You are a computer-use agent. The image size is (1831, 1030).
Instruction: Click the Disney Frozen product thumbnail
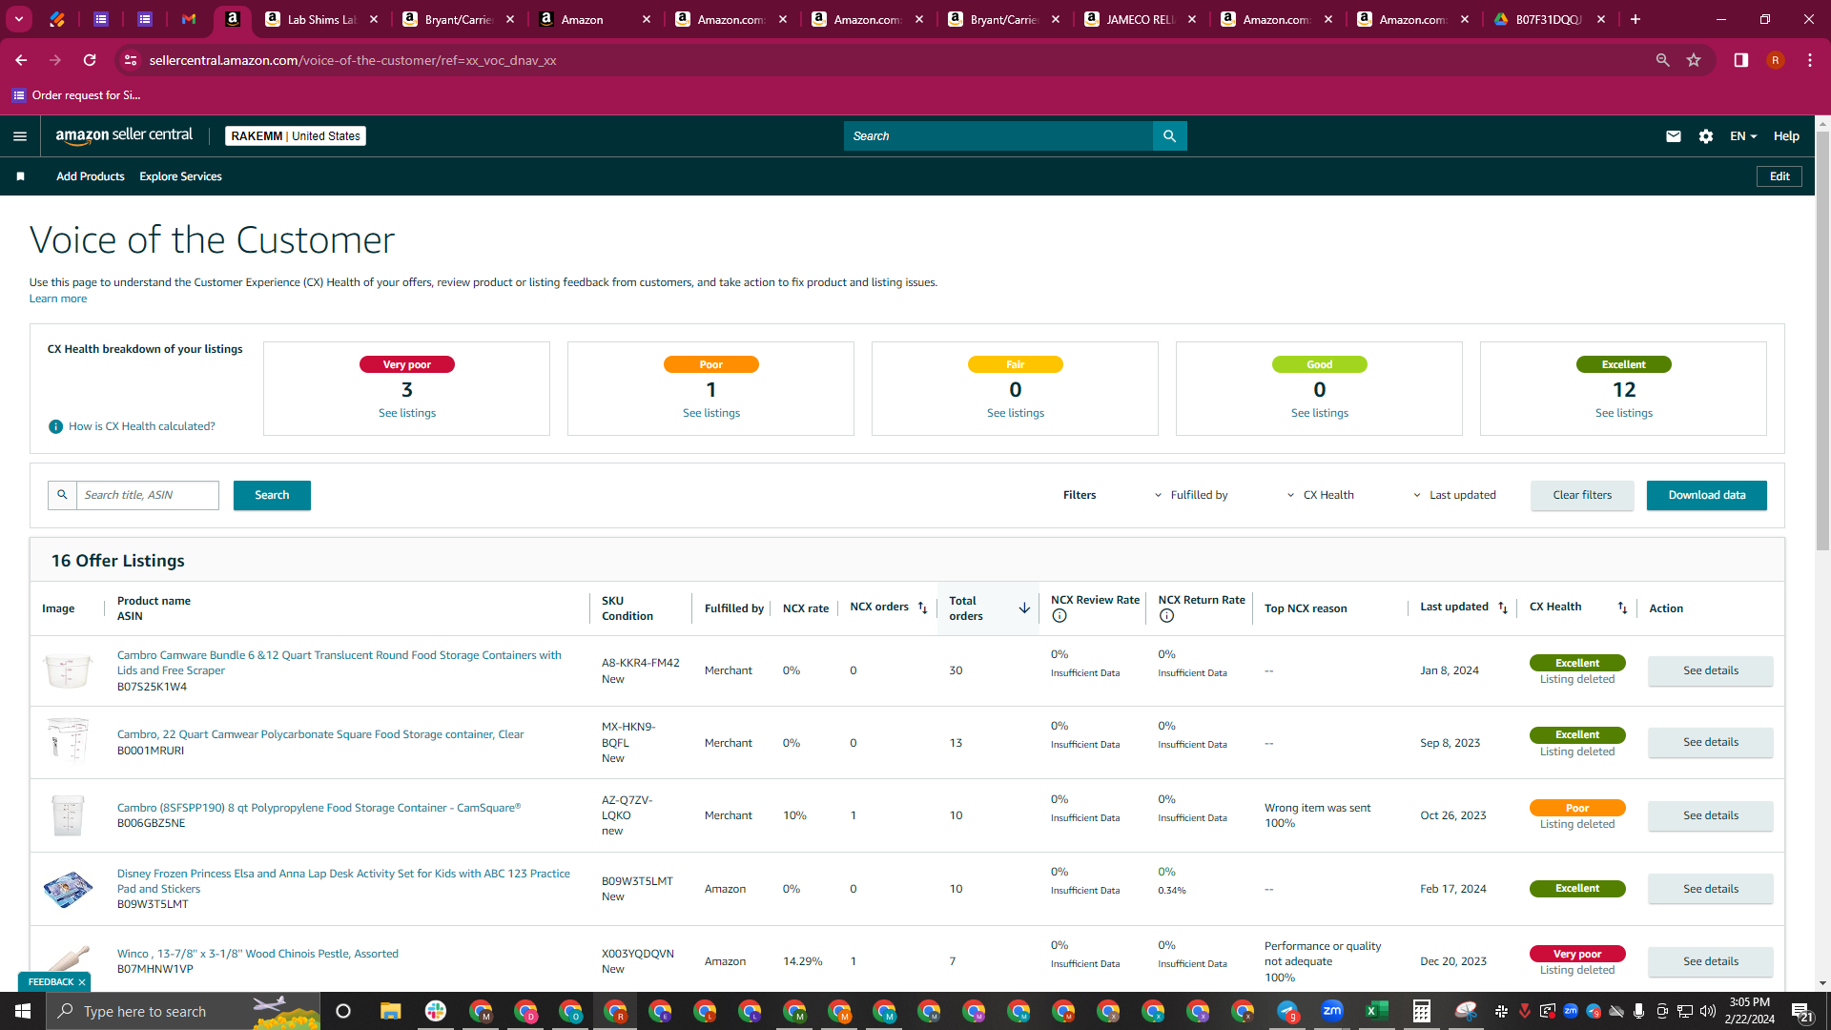pos(68,889)
